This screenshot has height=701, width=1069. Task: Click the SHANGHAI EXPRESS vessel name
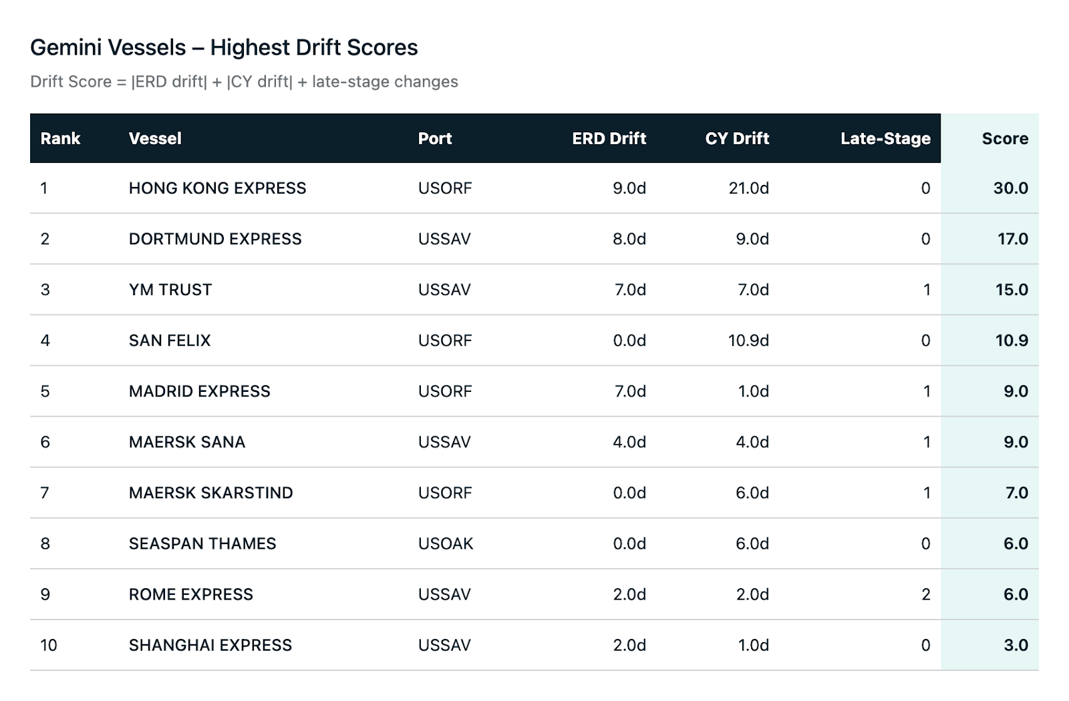click(x=210, y=645)
